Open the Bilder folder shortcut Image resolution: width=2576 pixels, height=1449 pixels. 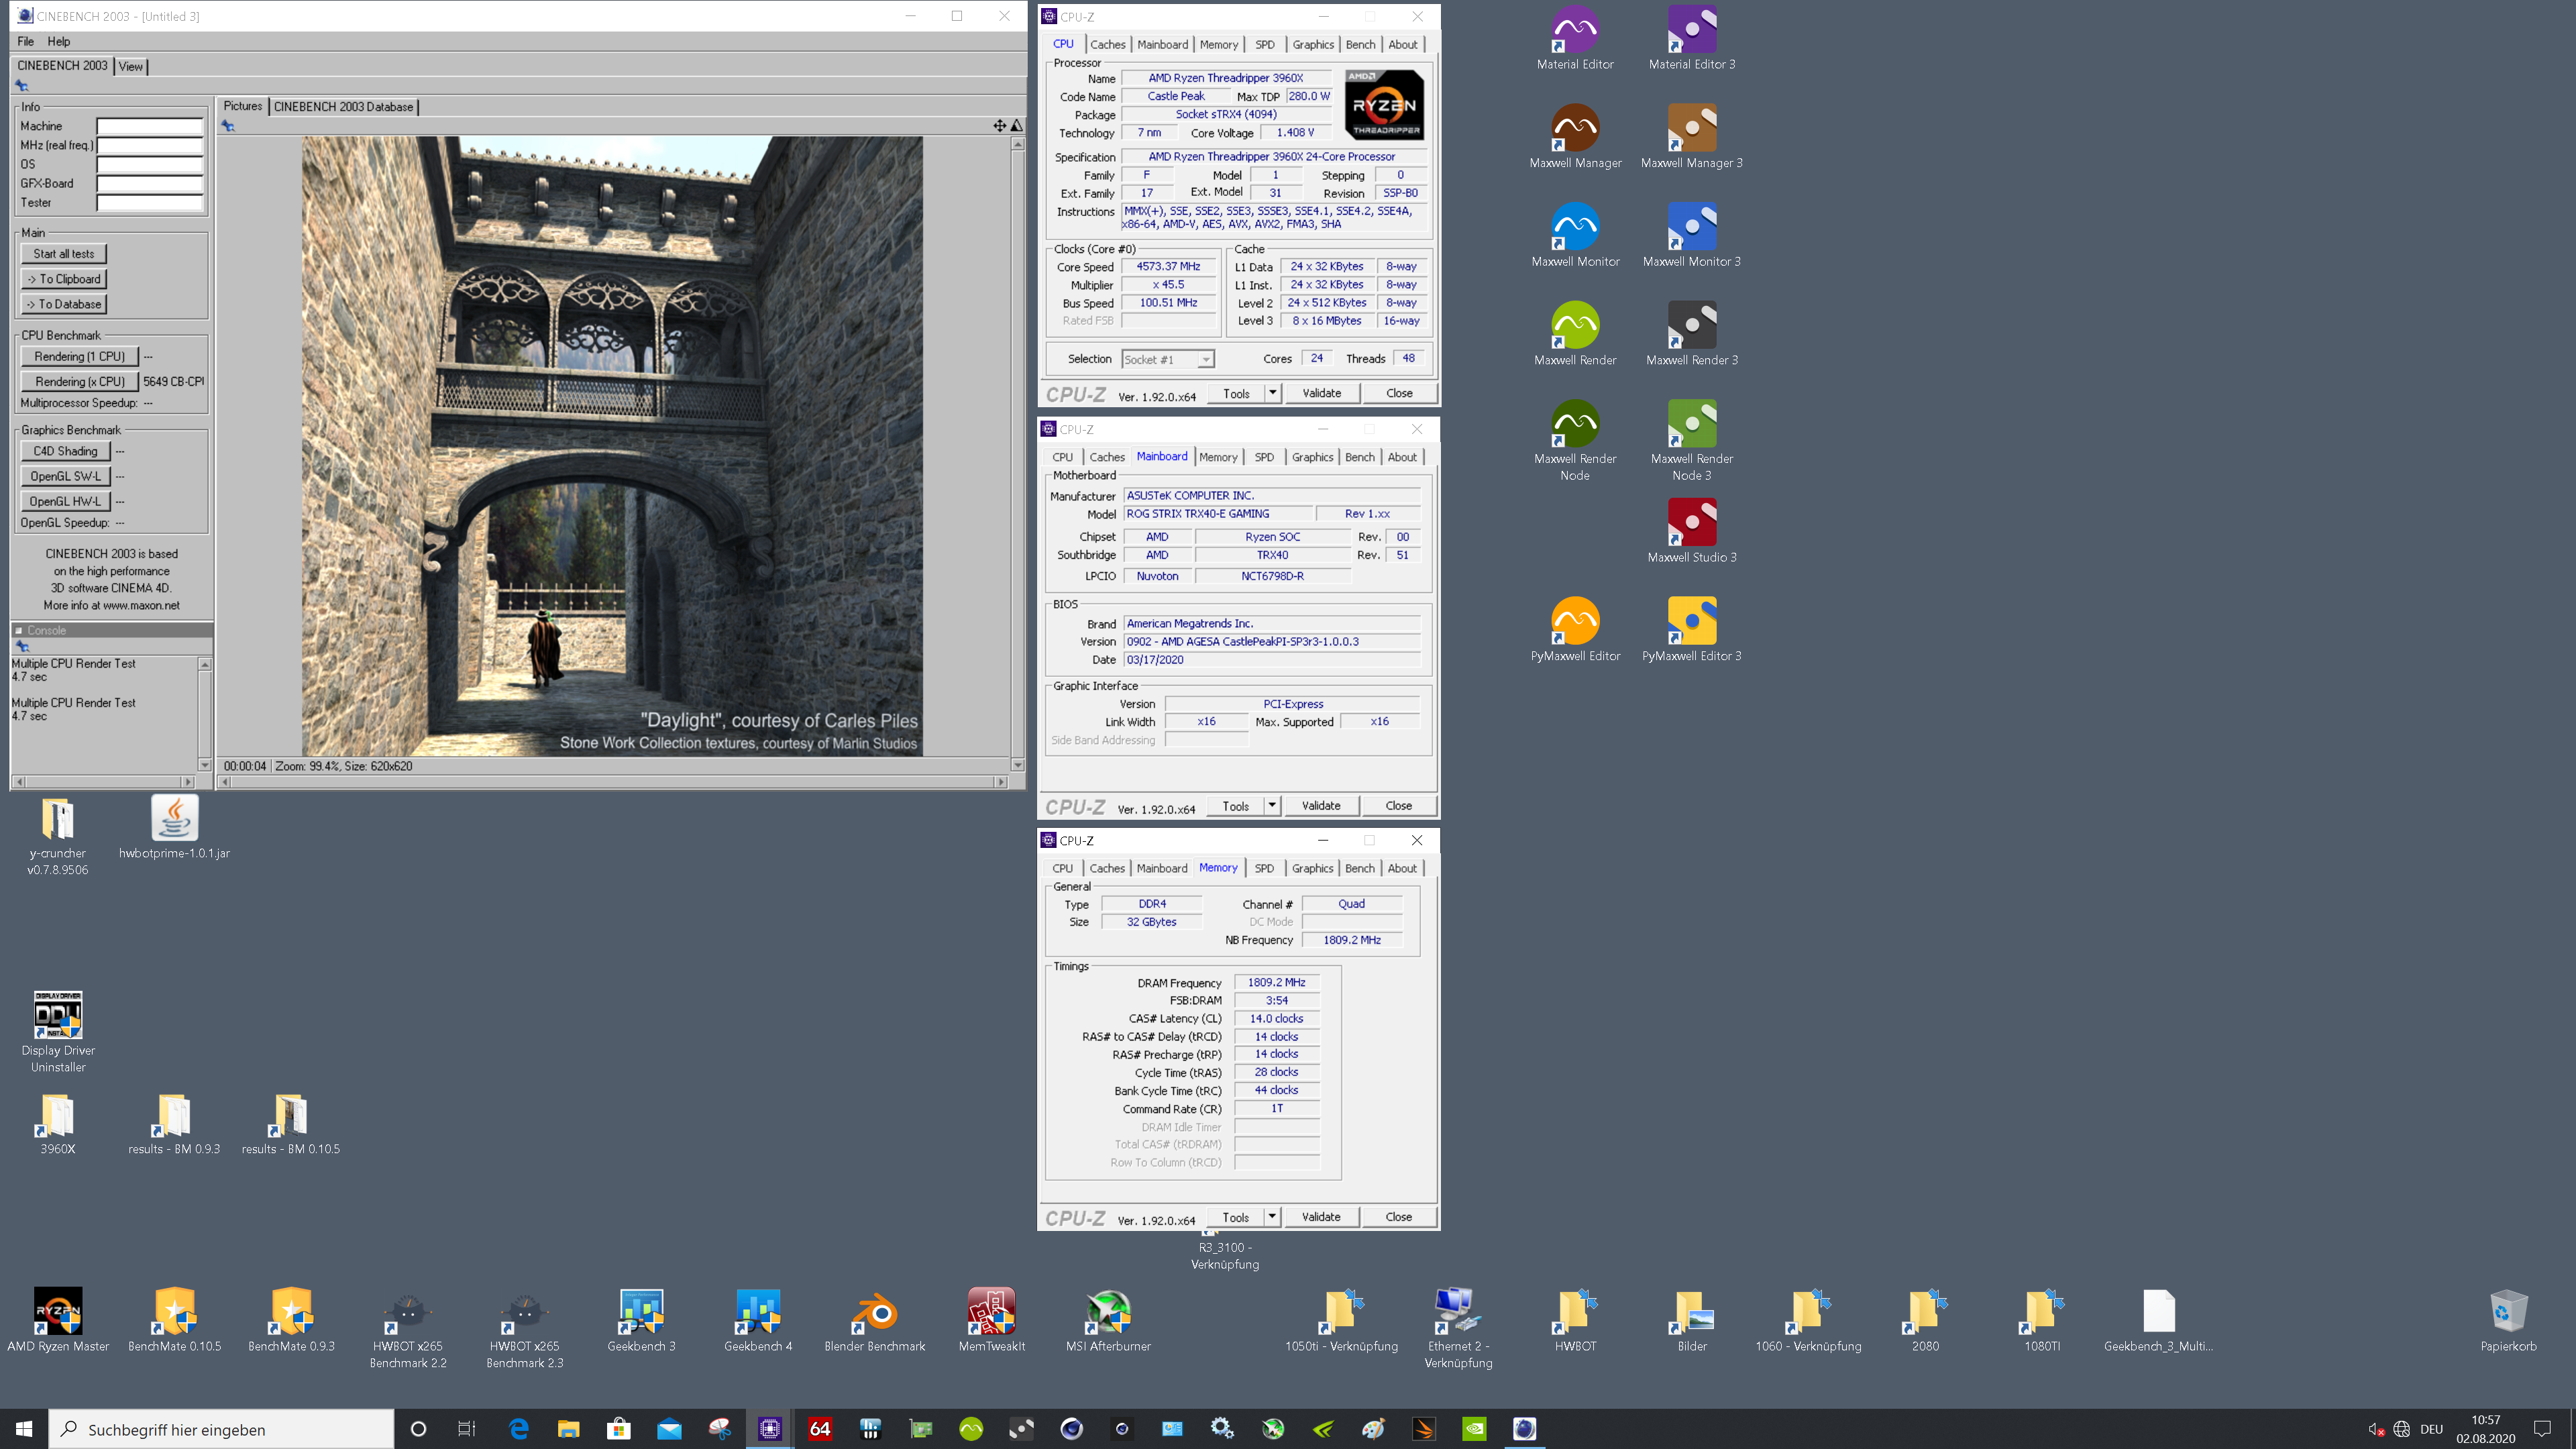pos(1692,1321)
